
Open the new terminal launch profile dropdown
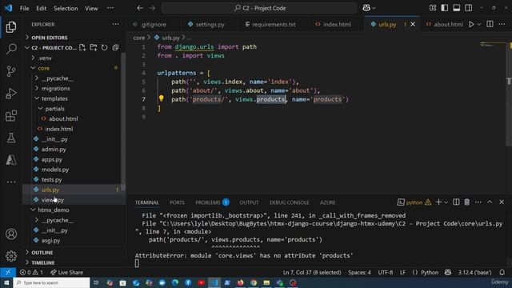click(x=446, y=202)
